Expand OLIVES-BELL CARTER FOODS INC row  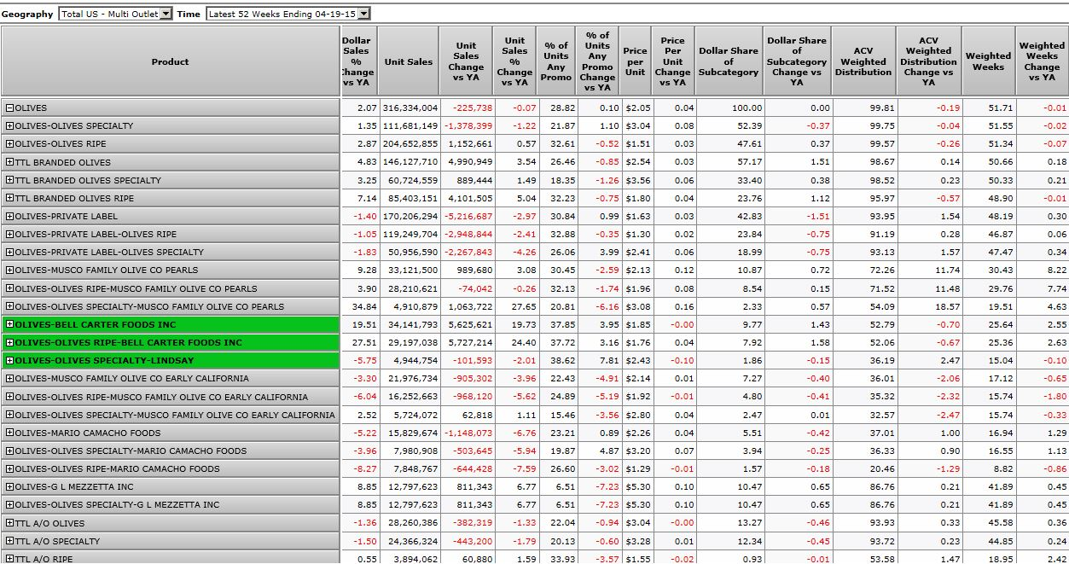click(x=9, y=324)
